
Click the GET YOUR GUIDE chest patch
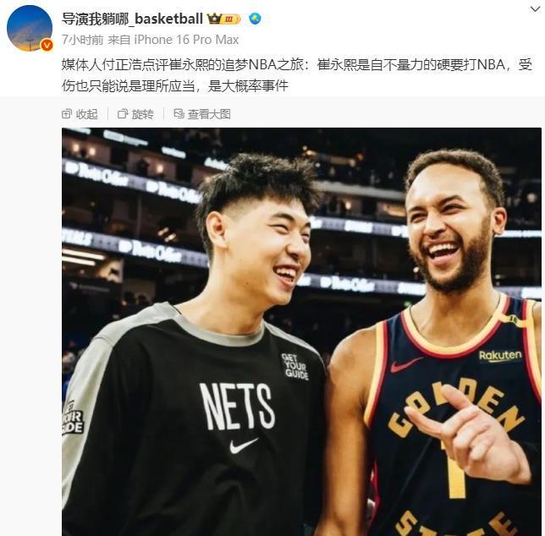(295, 366)
